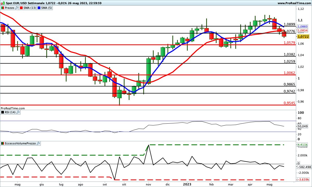Click the 1,0899 resistance level label
This screenshot has height=187, width=312.
point(289,24)
